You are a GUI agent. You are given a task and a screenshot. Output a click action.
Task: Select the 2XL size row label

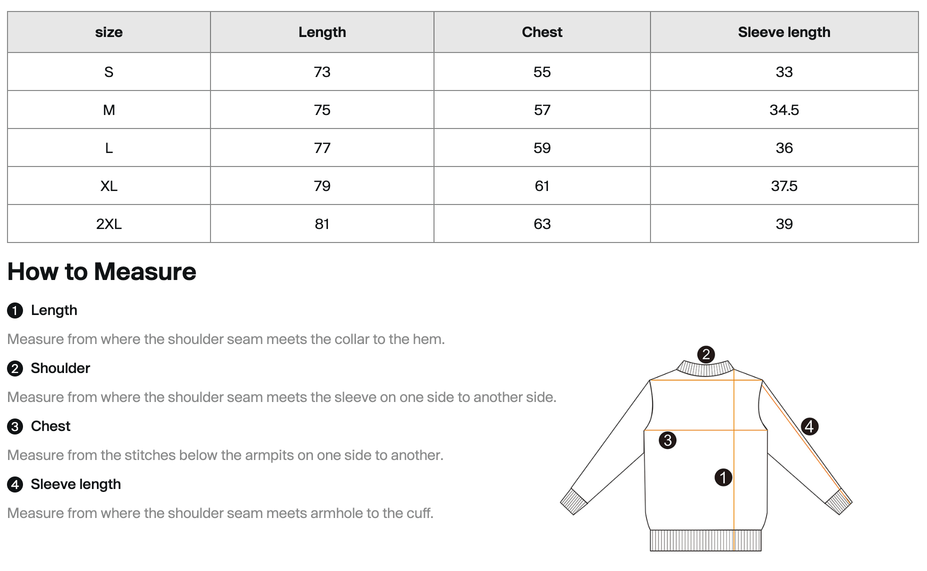click(x=108, y=224)
